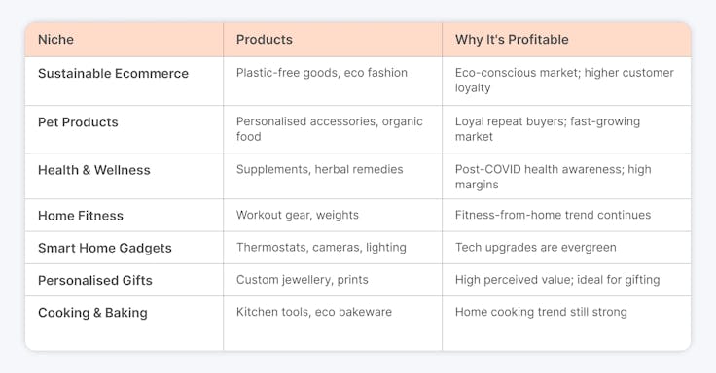Select the Health & Wellness cell
This screenshot has width=716, height=373.
pyautogui.click(x=125, y=176)
